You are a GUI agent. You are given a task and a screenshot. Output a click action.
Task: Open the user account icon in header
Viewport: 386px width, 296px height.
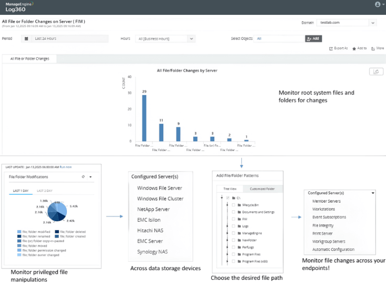(x=377, y=5)
